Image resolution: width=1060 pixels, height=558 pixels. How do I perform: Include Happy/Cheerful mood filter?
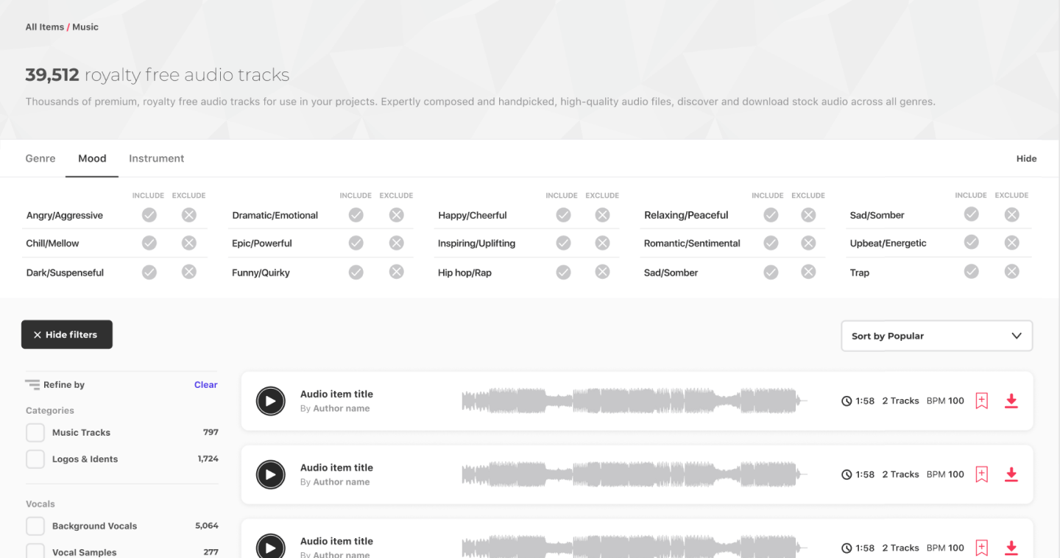click(x=563, y=215)
